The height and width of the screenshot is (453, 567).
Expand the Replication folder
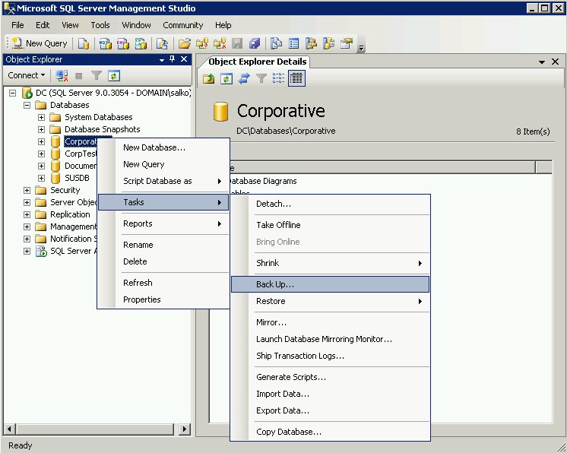[x=27, y=214]
